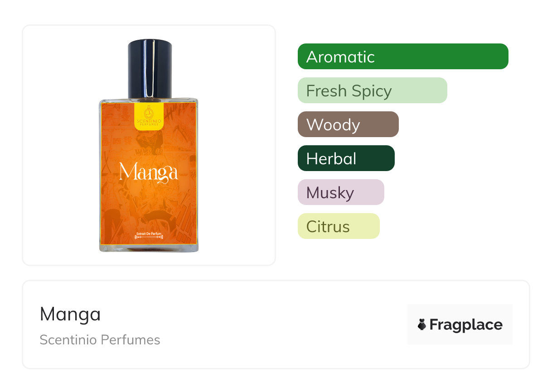Click the Fragplace wordmark text
Image resolution: width=552 pixels, height=391 pixels.
pos(466,325)
